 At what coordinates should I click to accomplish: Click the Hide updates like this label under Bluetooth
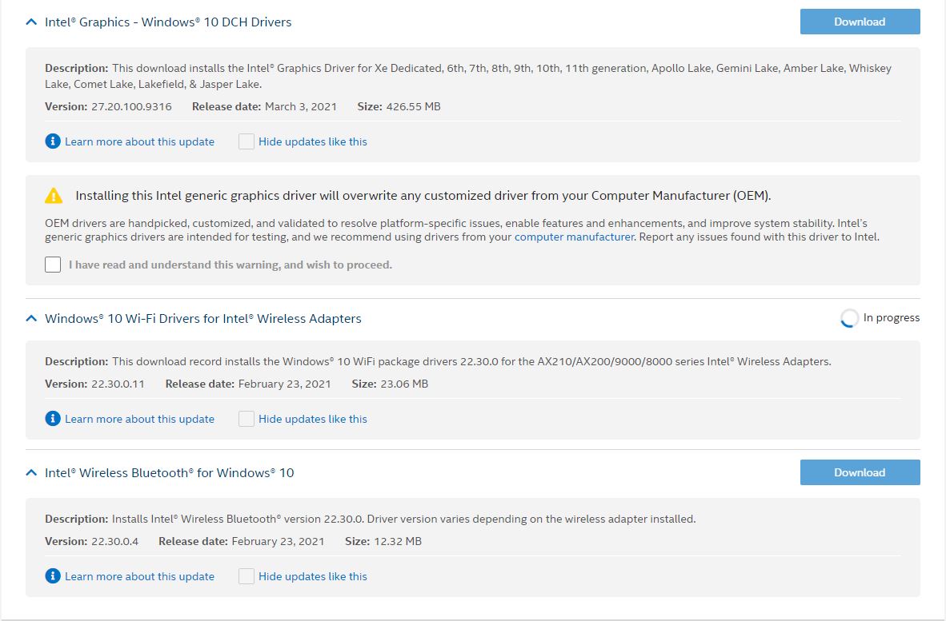pos(312,576)
